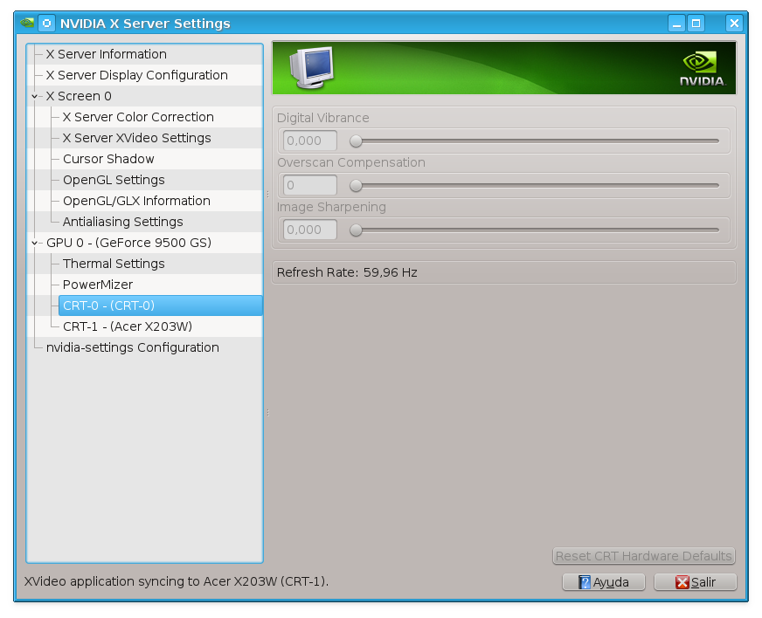Click the Digital Vibrance value field
The image size is (762, 618).
click(310, 141)
